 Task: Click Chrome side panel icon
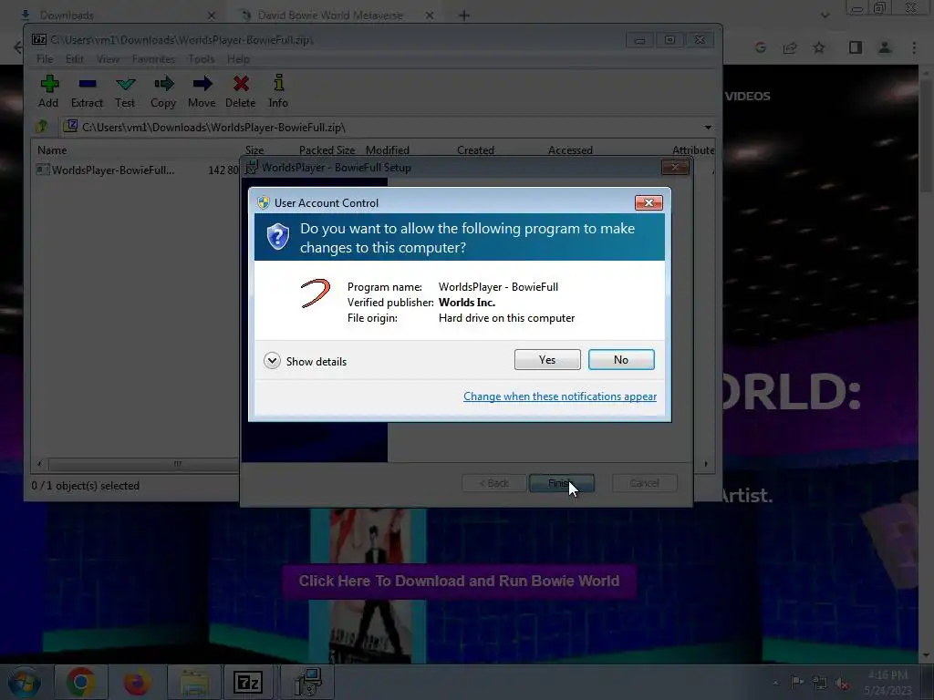coord(856,47)
